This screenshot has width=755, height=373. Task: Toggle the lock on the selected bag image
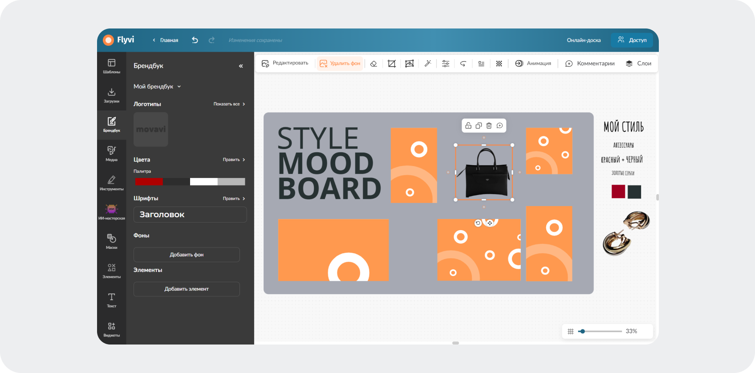(468, 126)
